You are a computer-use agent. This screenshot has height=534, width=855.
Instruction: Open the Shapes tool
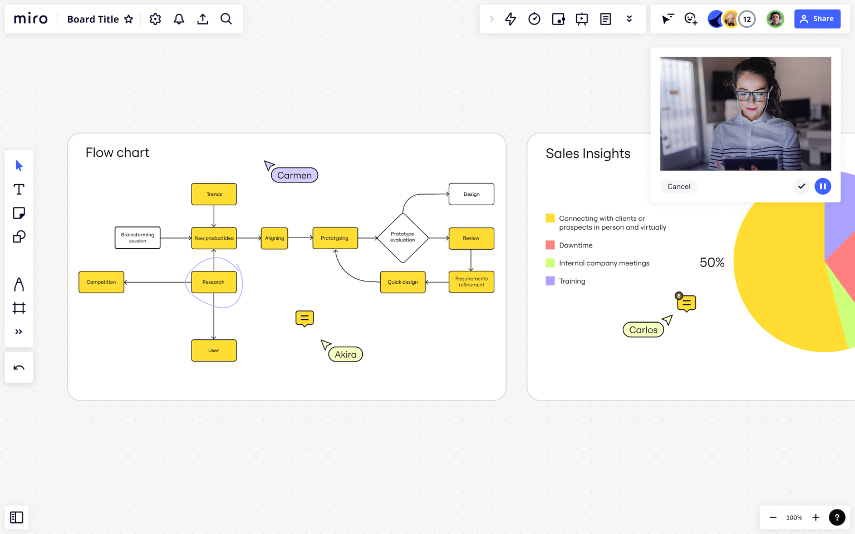click(19, 236)
